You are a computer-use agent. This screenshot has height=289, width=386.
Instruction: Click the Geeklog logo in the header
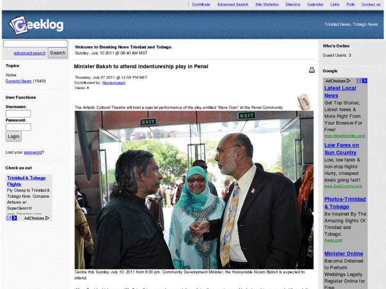tap(36, 25)
